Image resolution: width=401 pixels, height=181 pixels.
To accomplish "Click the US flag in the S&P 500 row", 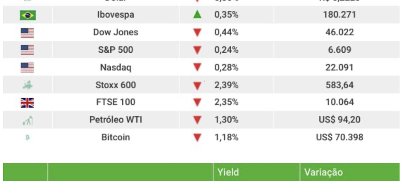I will coord(27,50).
